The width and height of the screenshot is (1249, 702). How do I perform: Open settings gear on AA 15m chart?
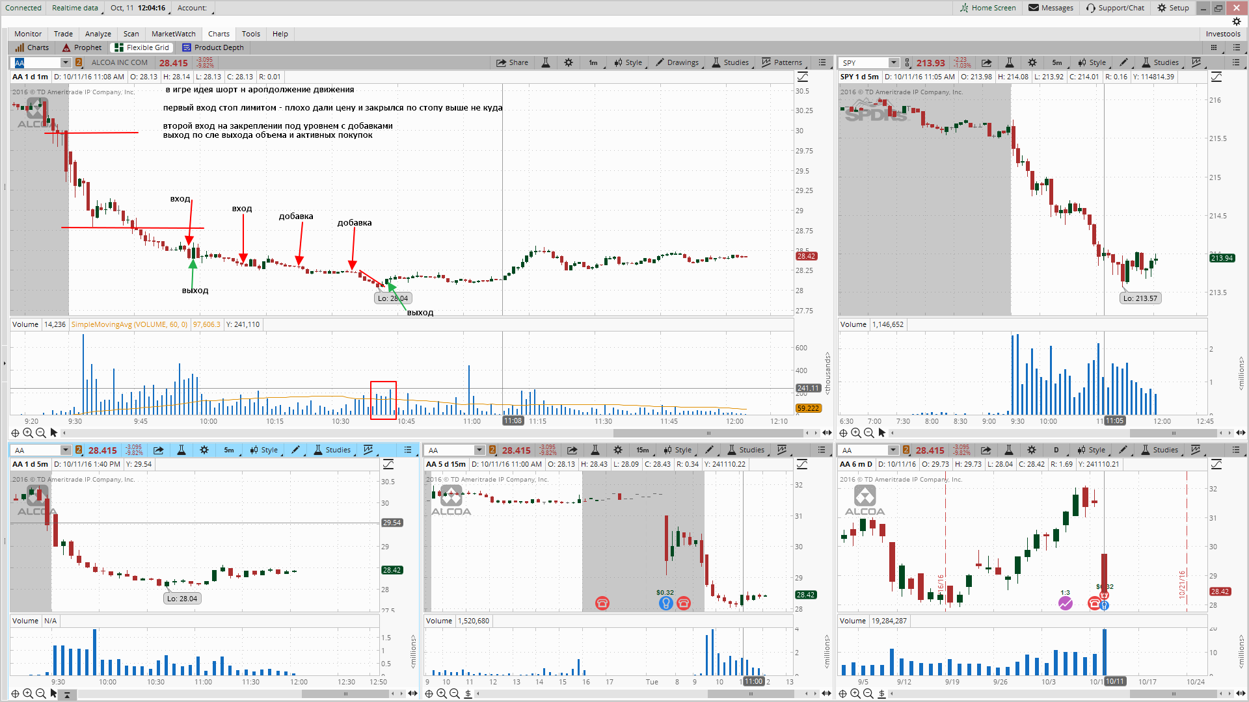tap(618, 450)
